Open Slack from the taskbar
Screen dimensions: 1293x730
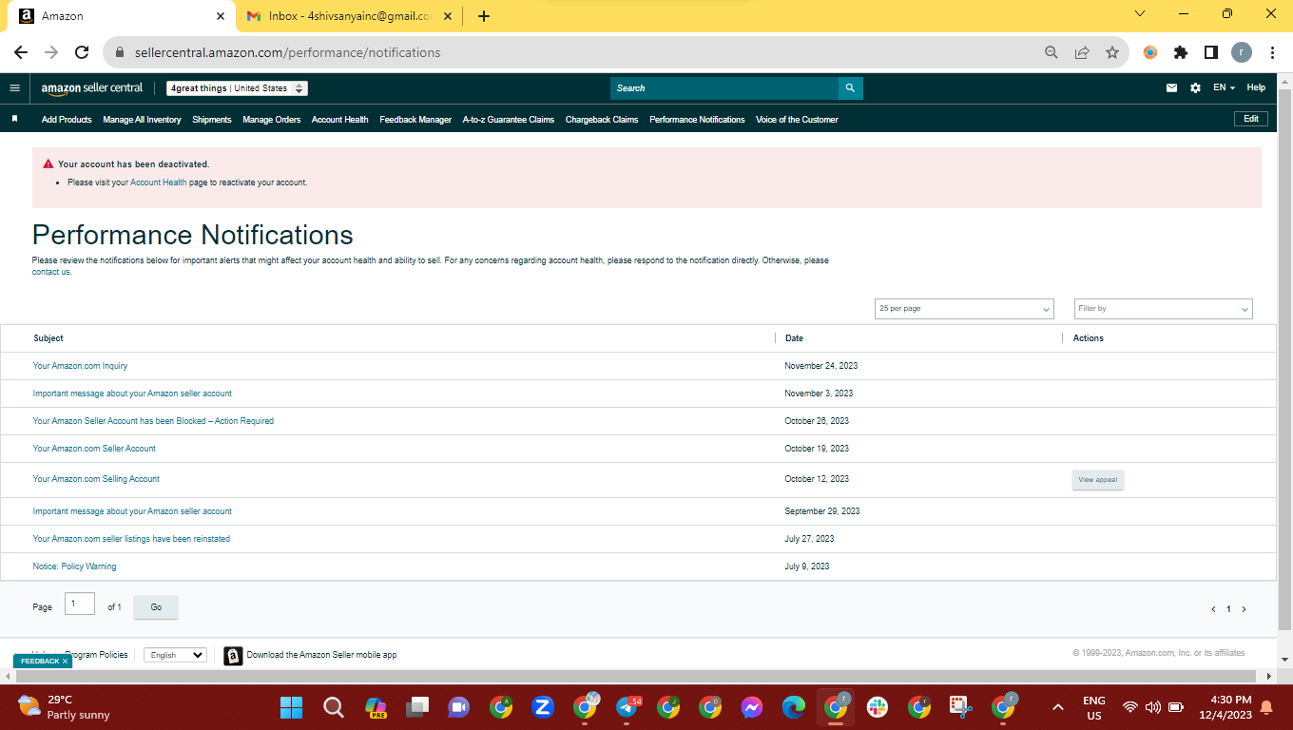pos(877,707)
